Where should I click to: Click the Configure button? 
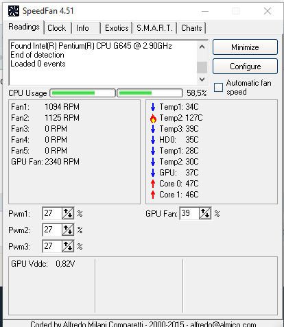[x=245, y=66]
